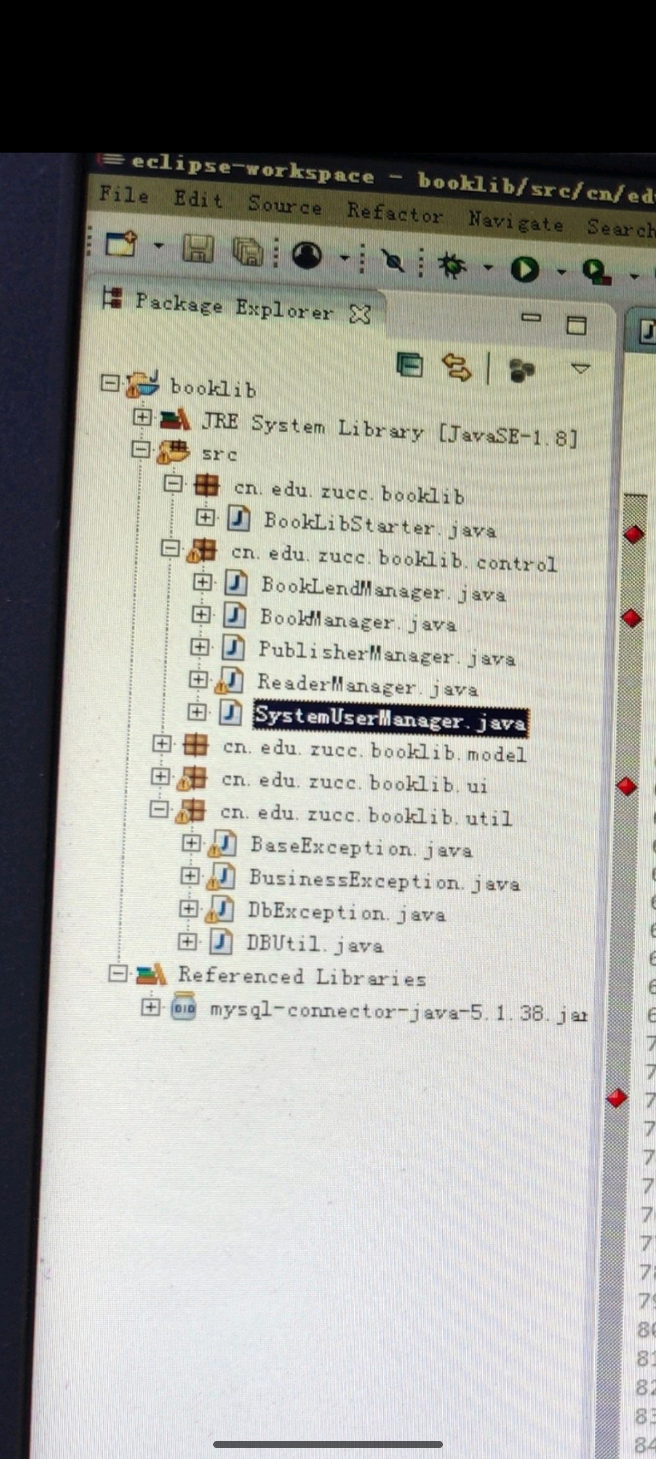Expand cn.edu.zucc.booklib.ui package
The width and height of the screenshot is (656, 1459).
(x=160, y=776)
